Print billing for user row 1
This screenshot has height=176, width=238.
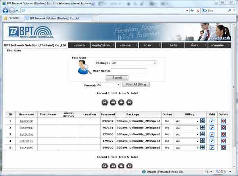click(x=202, y=121)
